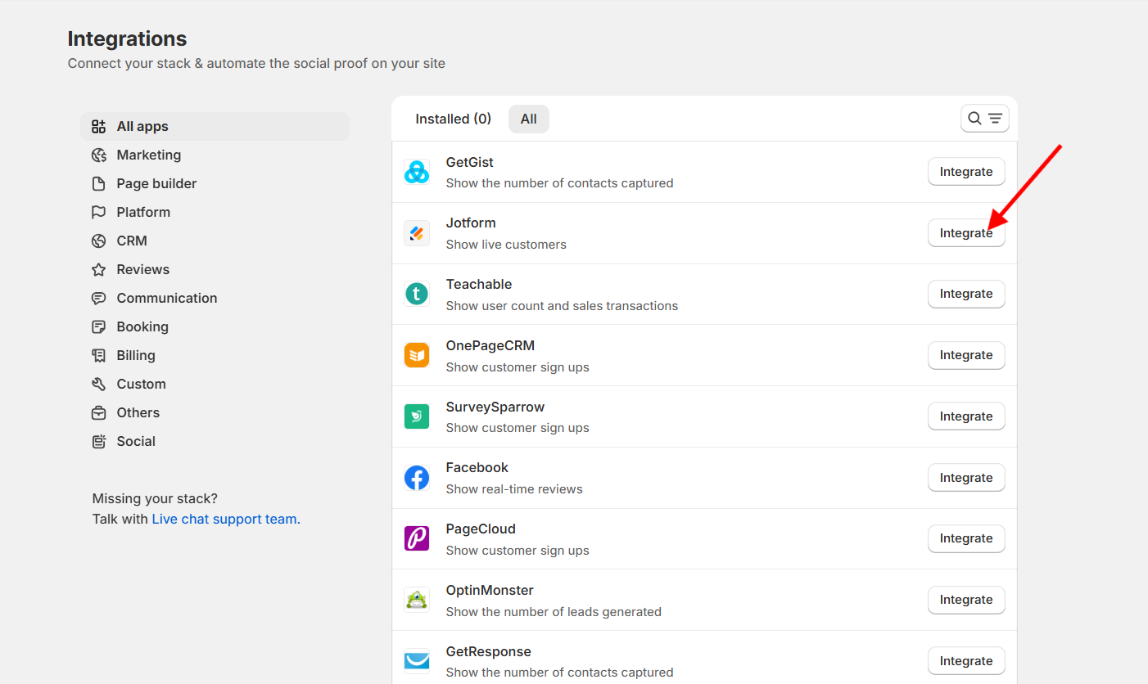
Task: Click the Marketing category icon
Action: [99, 155]
